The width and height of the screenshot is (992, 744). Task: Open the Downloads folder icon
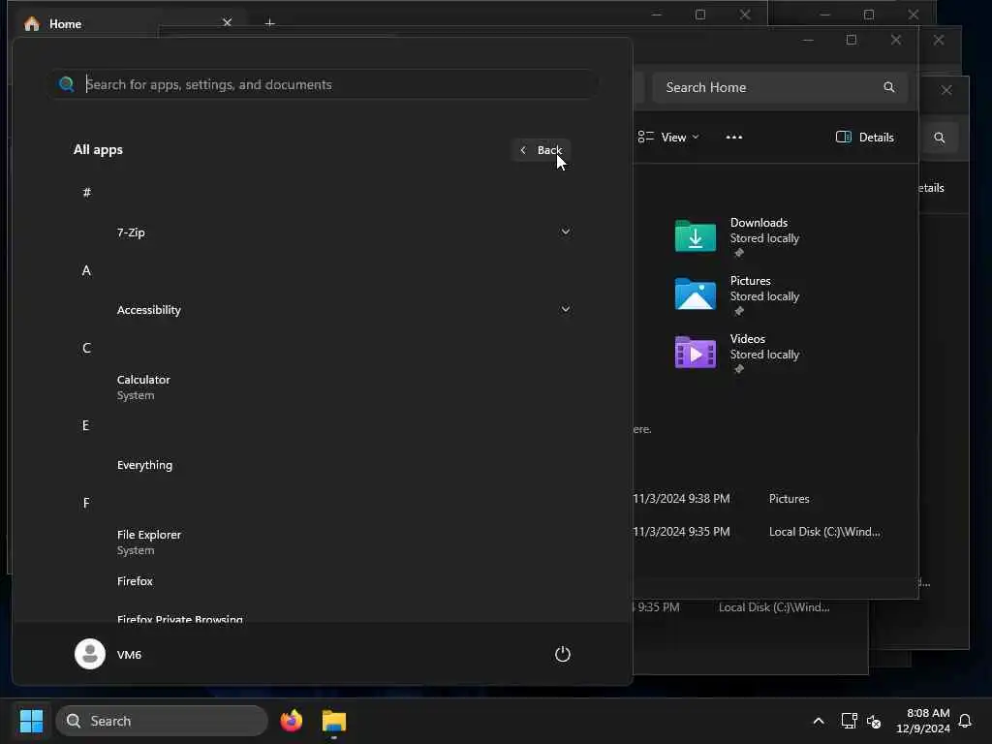[696, 236]
